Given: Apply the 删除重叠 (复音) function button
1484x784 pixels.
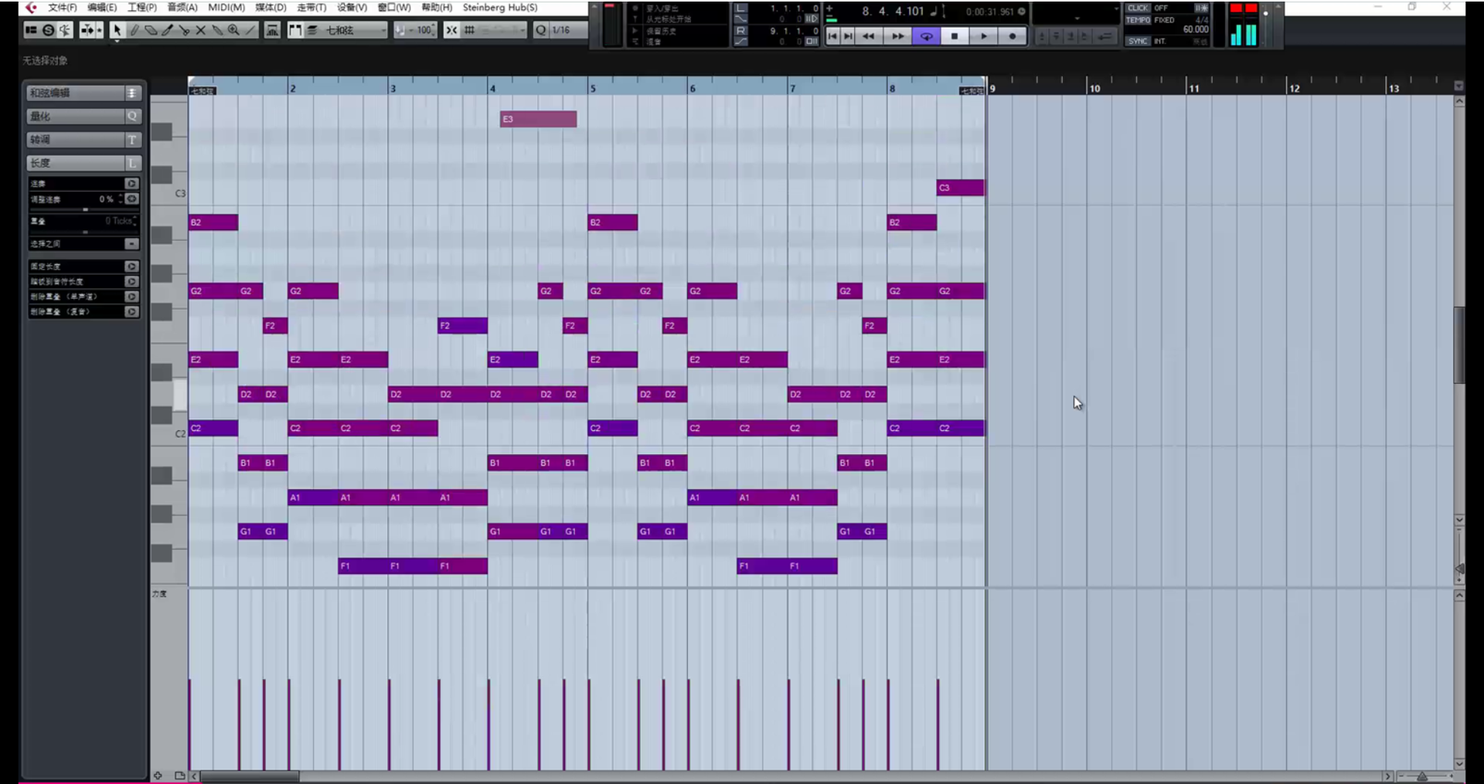Looking at the screenshot, I should click(x=131, y=312).
